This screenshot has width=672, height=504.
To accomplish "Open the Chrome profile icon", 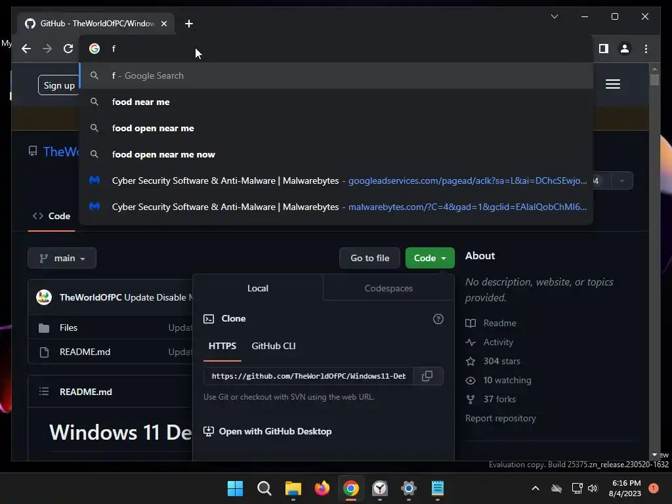I will click(625, 49).
